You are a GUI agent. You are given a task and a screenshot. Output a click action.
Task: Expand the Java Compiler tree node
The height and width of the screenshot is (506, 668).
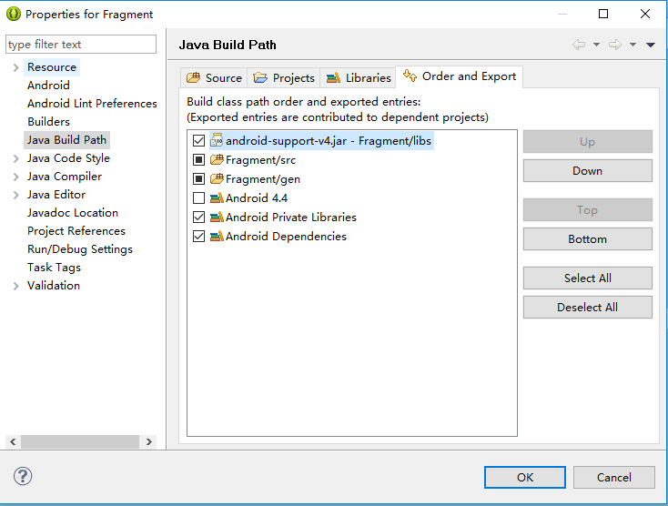click(15, 177)
